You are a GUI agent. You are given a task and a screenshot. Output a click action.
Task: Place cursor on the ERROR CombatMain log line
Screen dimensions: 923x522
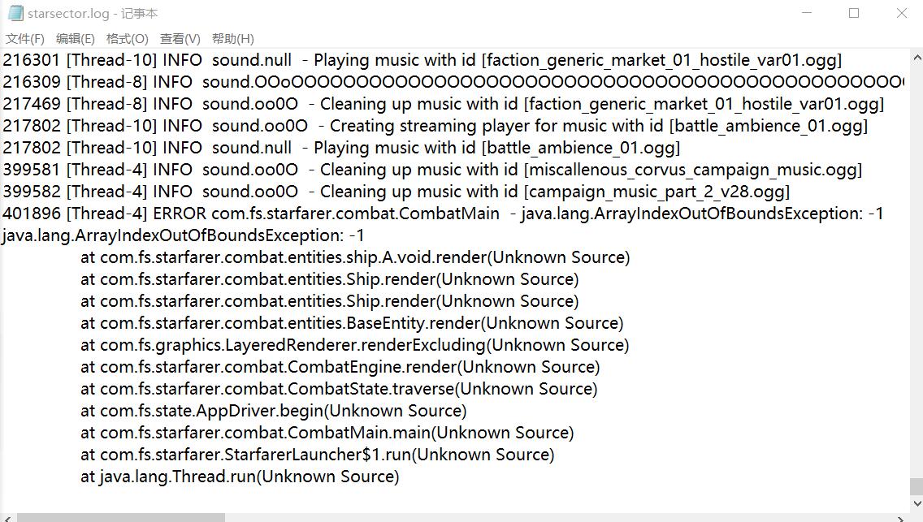[442, 214]
